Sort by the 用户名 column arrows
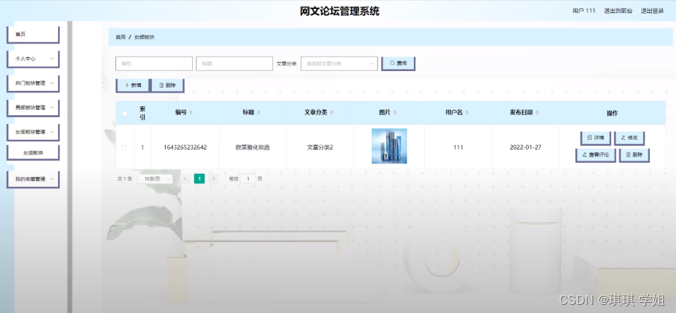This screenshot has width=676, height=313. pyautogui.click(x=467, y=112)
